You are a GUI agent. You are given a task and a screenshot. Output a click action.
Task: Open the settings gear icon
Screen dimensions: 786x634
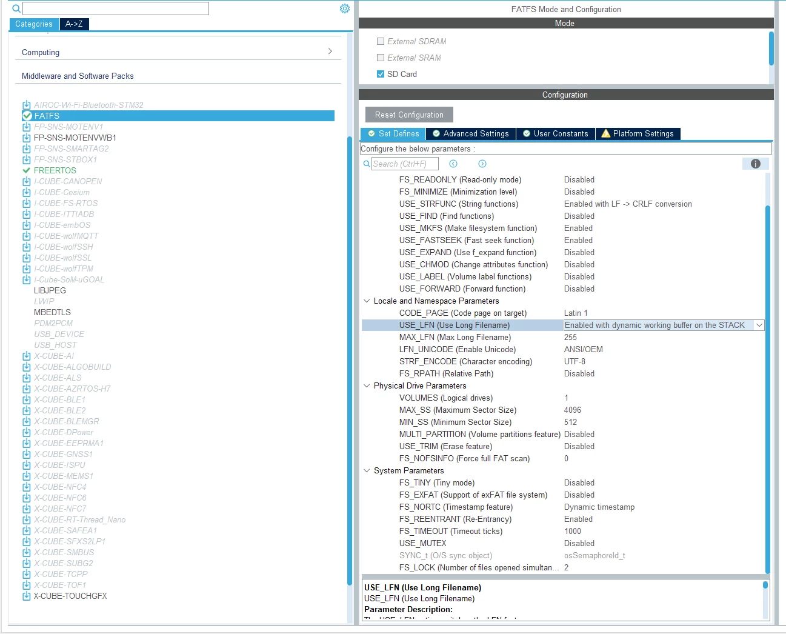345,8
